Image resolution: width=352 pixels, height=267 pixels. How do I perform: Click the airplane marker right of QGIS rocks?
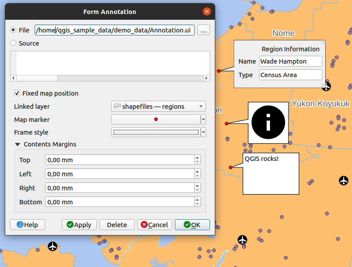point(344,180)
